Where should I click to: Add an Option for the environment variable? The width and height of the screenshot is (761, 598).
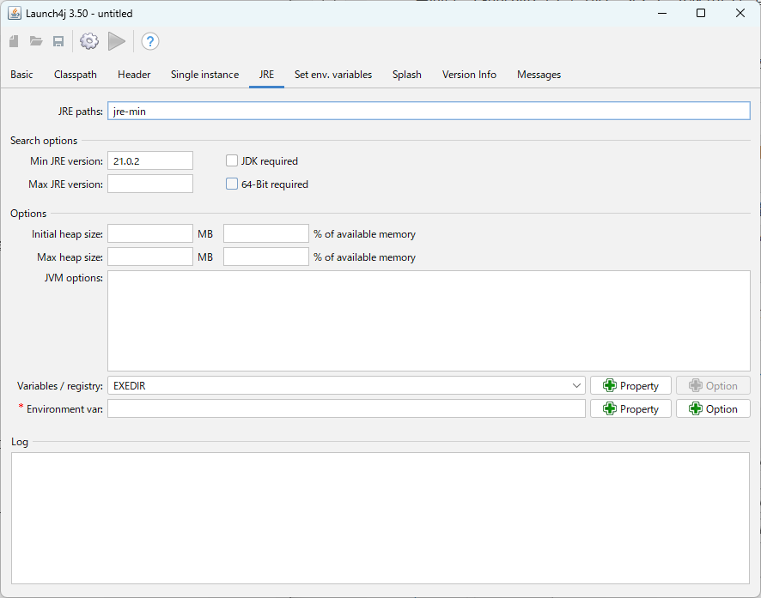pyautogui.click(x=712, y=408)
